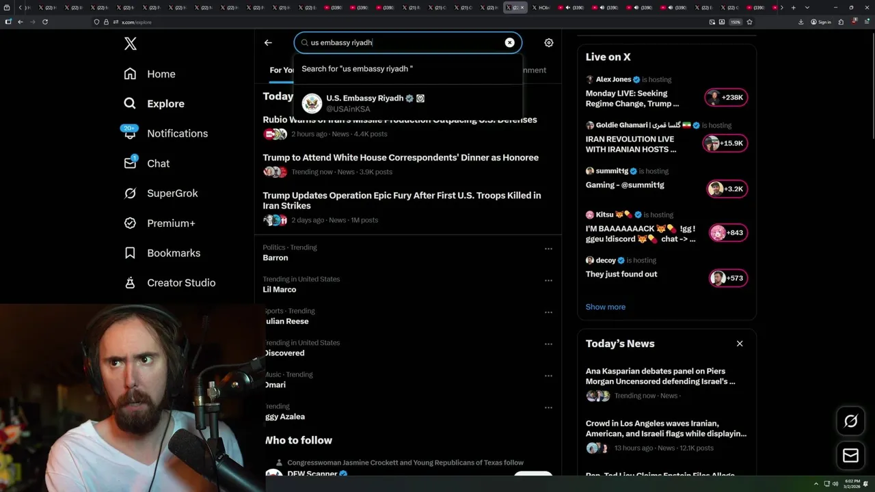Open more options for Omari trend
The image size is (875, 492).
(548, 376)
